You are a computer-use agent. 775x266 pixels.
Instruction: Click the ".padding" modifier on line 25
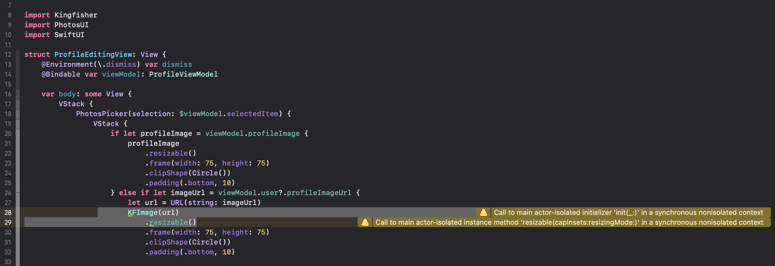(x=162, y=183)
